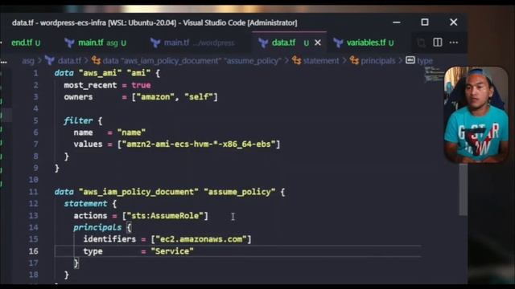Close the data.tf tab
The width and height of the screenshot is (515, 289).
(318, 43)
